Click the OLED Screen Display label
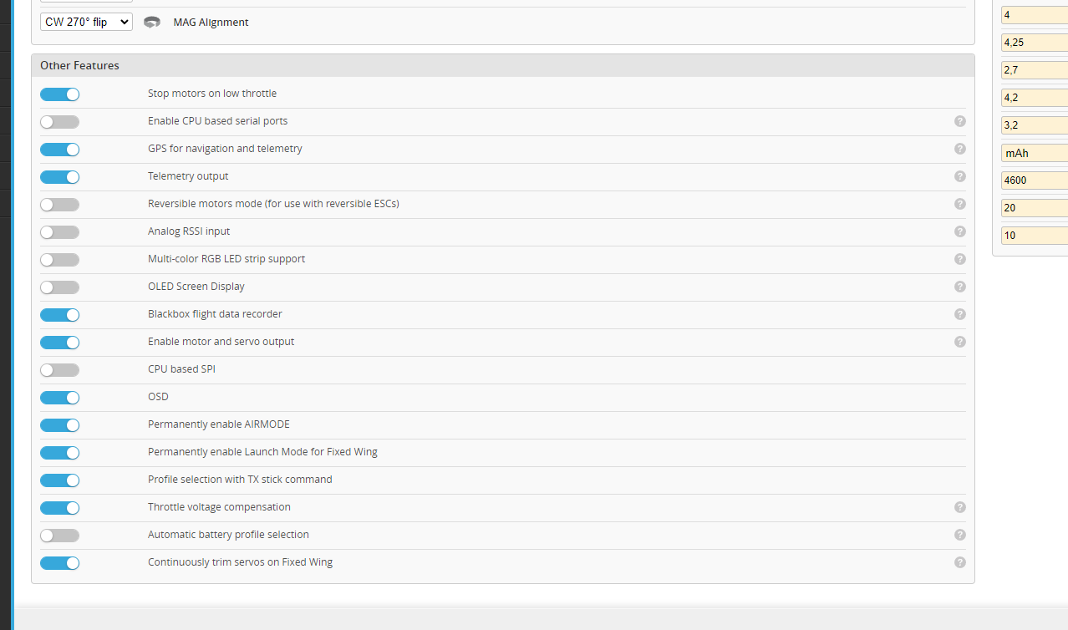This screenshot has height=630, width=1068. pyautogui.click(x=196, y=287)
